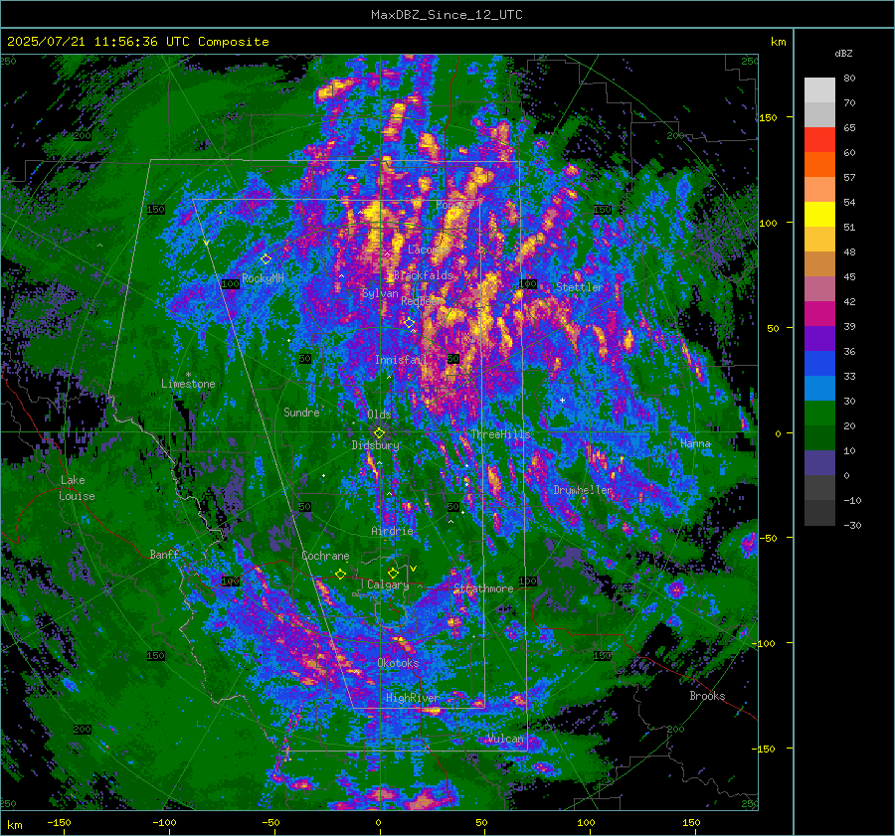Select the ThreeHills label
895x836 pixels.
click(500, 434)
